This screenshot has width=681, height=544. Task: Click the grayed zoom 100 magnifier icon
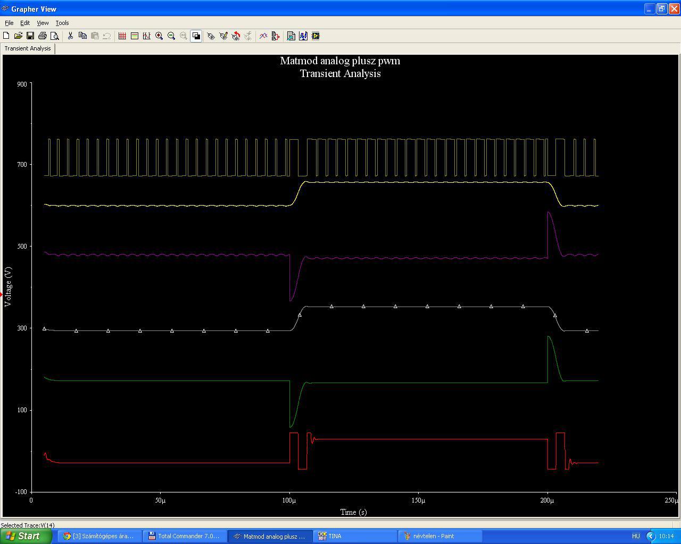click(184, 36)
